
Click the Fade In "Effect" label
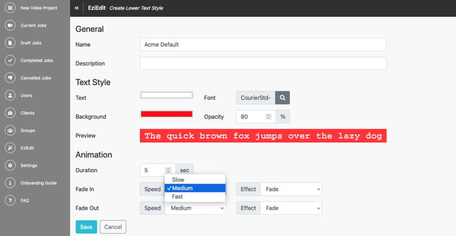point(248,189)
